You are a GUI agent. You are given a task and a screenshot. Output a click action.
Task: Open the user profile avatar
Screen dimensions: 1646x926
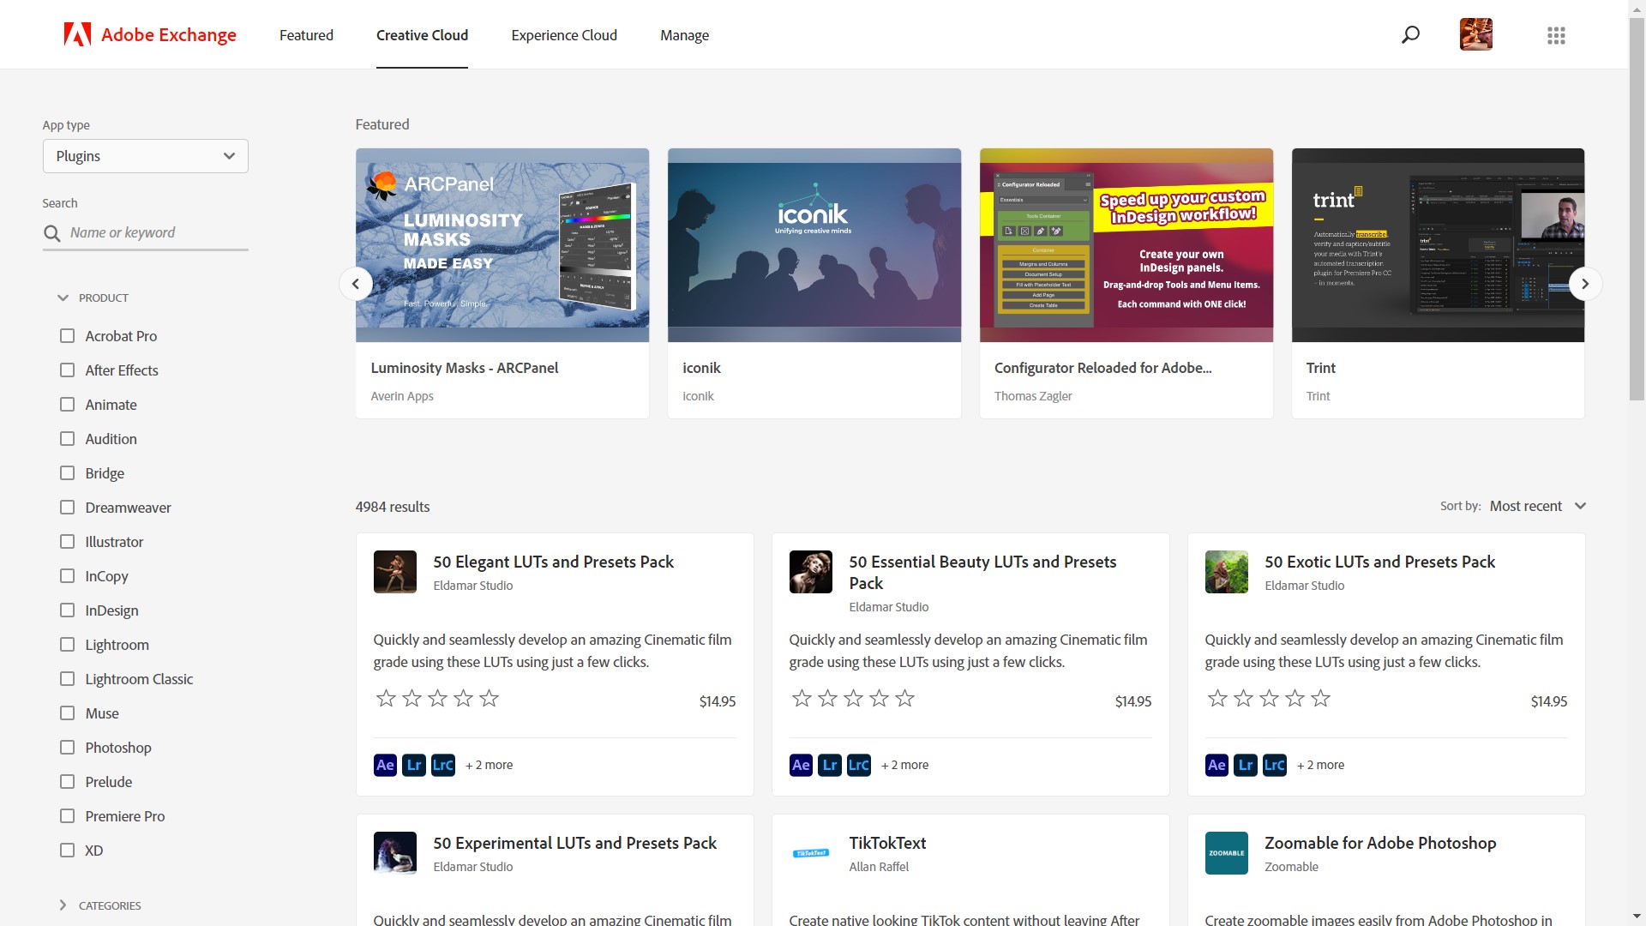1475,35
